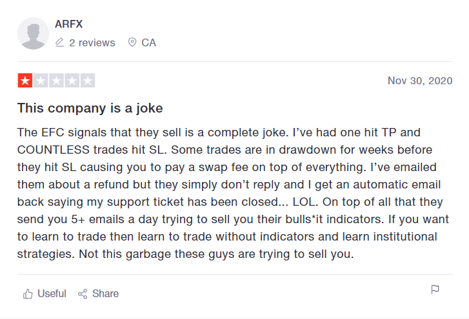This screenshot has width=469, height=319.
Task: Click the thumbs-up Useful icon
Action: 28,294
